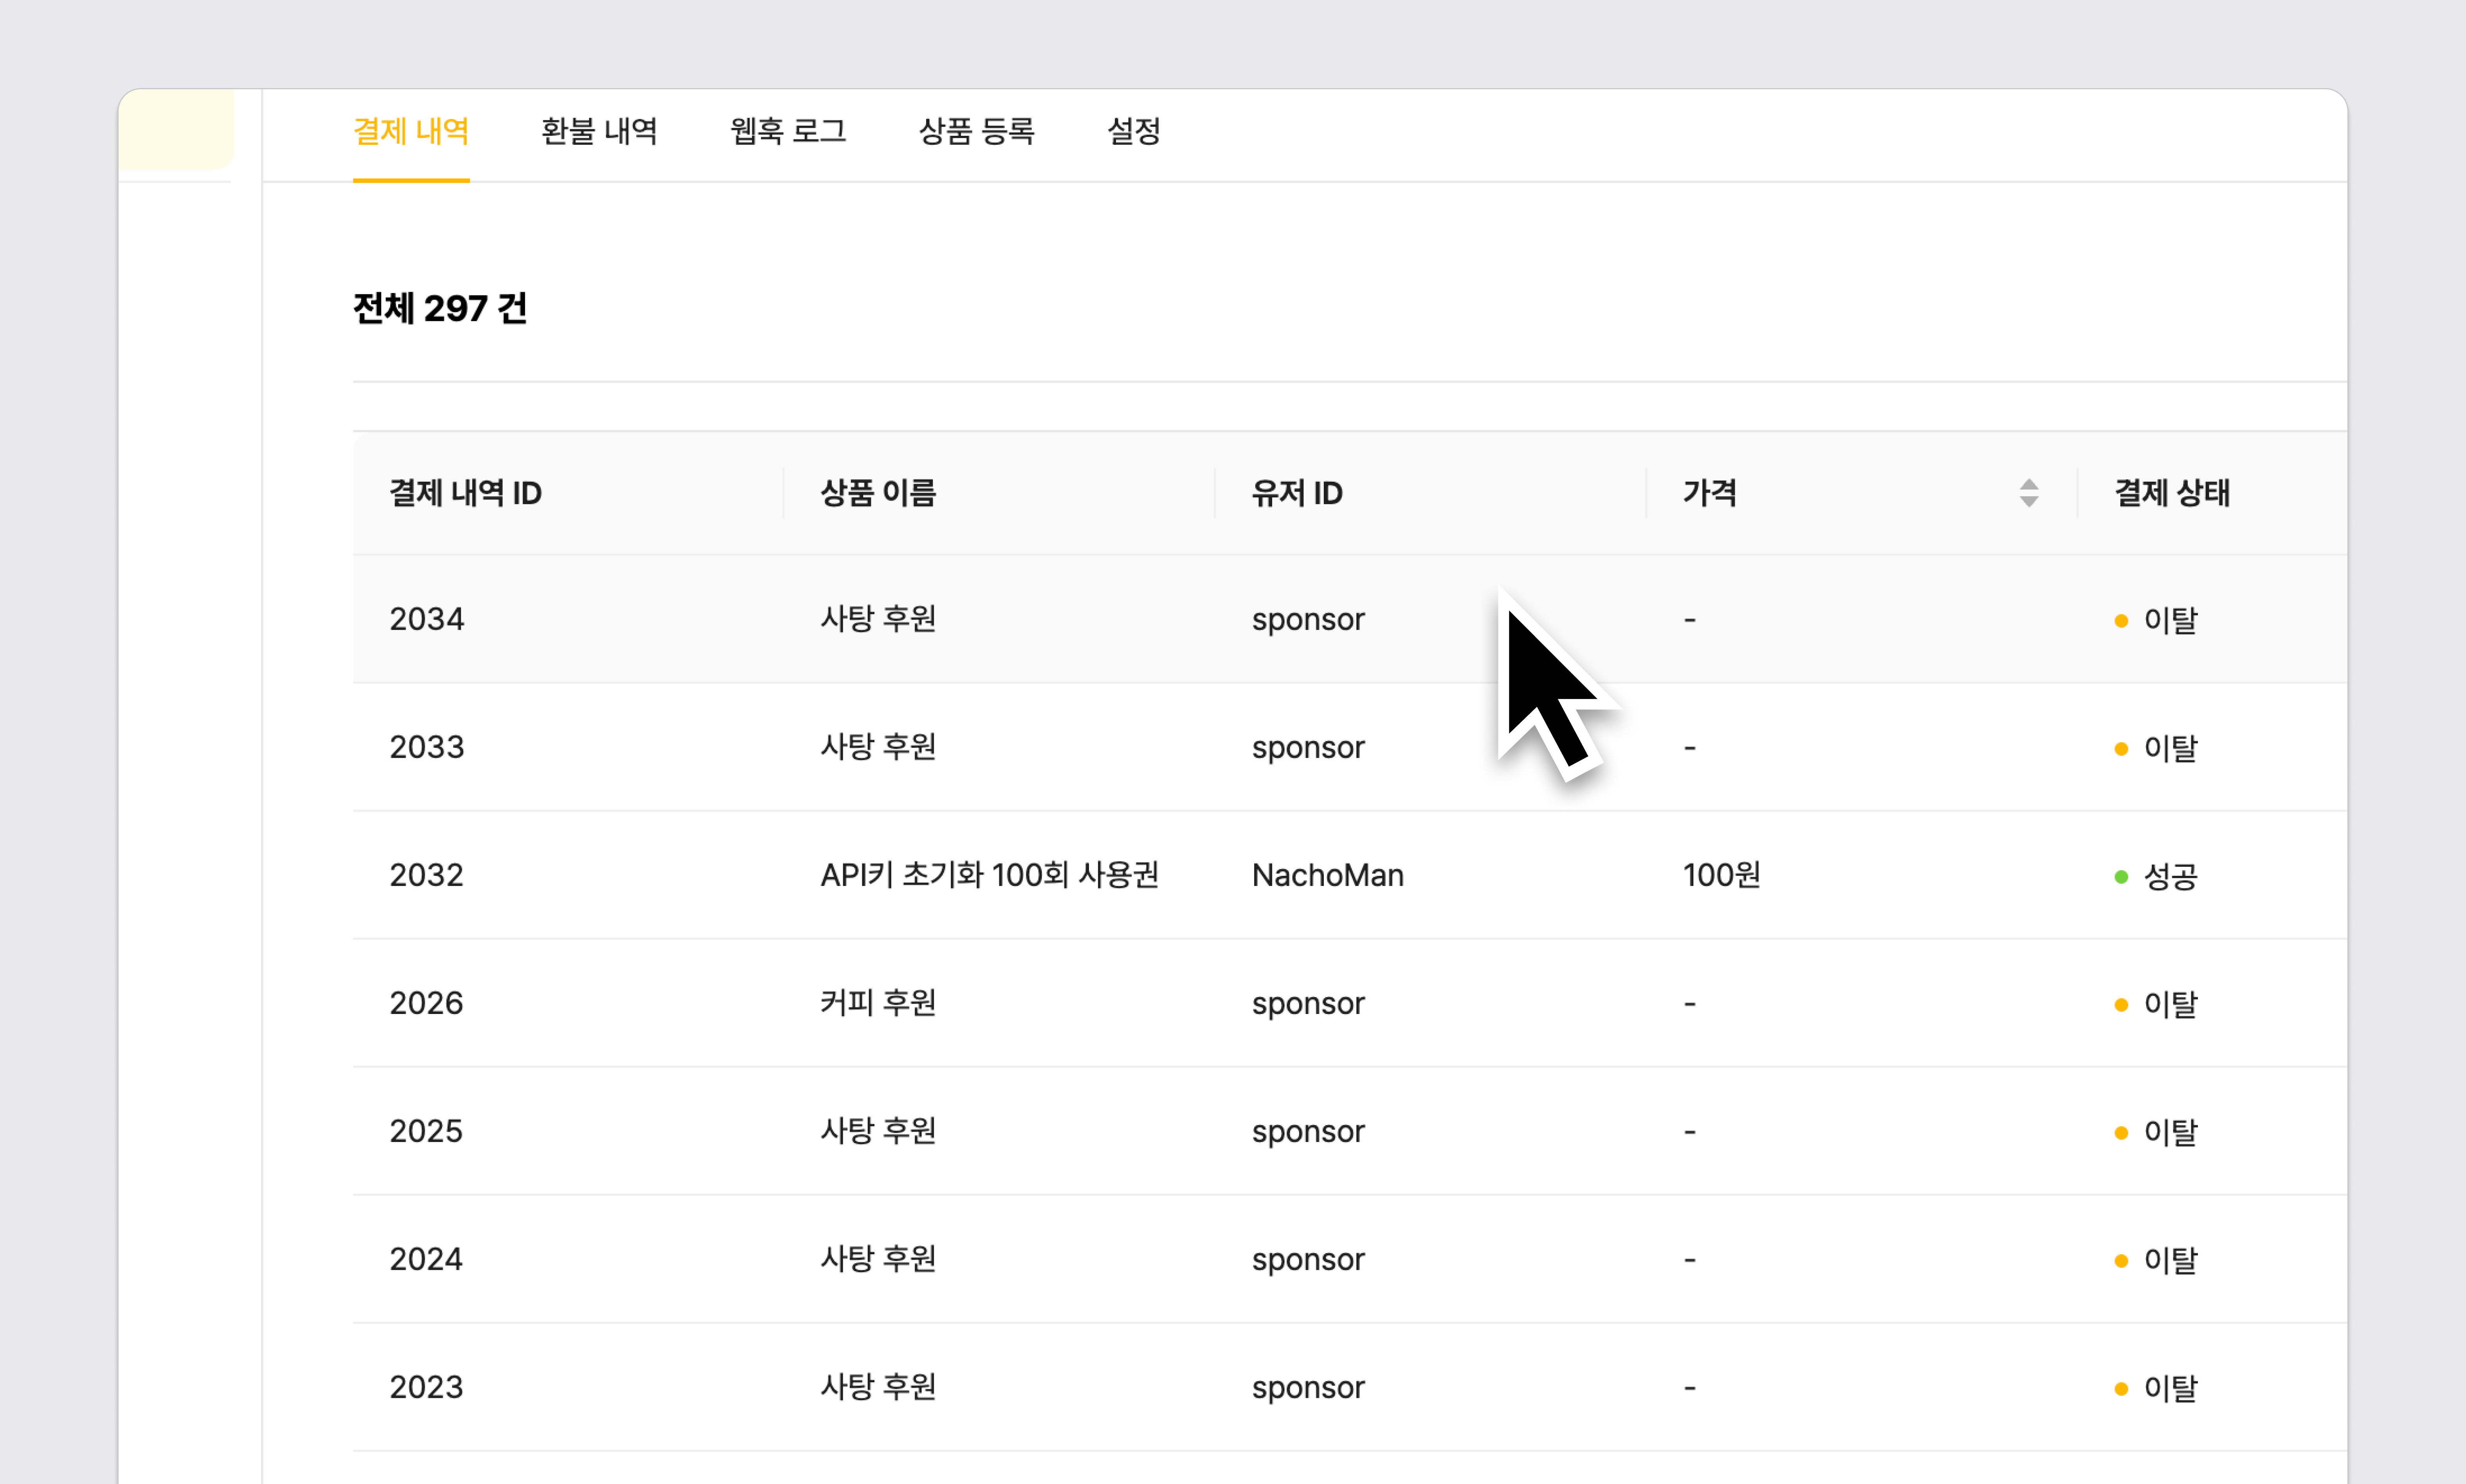Select user NachoMan in row 2032
2466x1484 pixels.
[1327, 875]
